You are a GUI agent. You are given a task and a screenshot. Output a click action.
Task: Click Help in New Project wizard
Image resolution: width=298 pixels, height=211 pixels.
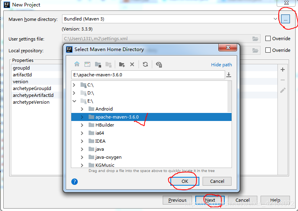tap(275, 200)
